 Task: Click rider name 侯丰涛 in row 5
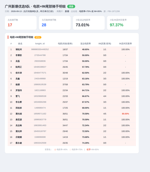(x=18, y=73)
